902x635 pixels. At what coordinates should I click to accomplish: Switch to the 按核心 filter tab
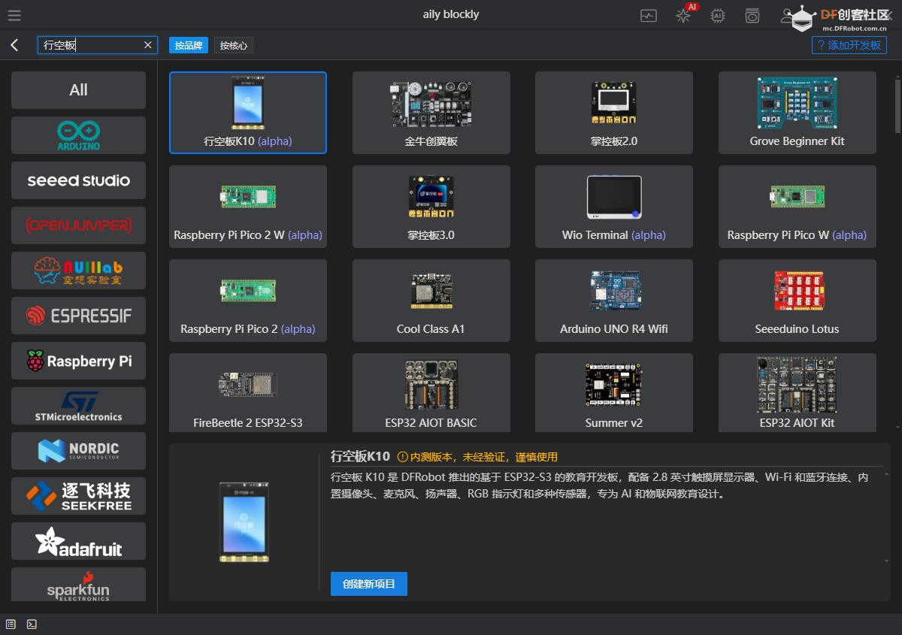tap(233, 45)
